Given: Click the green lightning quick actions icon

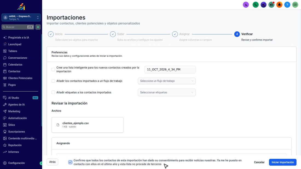Looking at the screenshot, I should click(x=38, y=27).
